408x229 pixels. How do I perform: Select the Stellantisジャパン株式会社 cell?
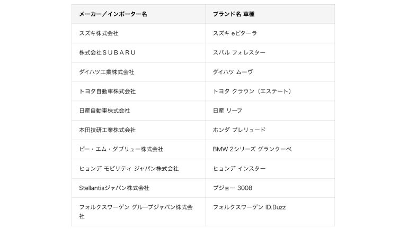(x=113, y=188)
